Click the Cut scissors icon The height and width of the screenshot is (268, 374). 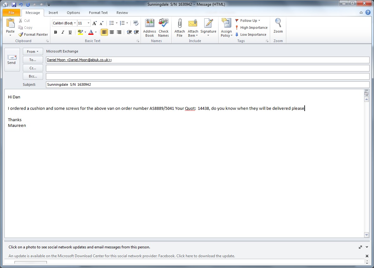(x=21, y=21)
